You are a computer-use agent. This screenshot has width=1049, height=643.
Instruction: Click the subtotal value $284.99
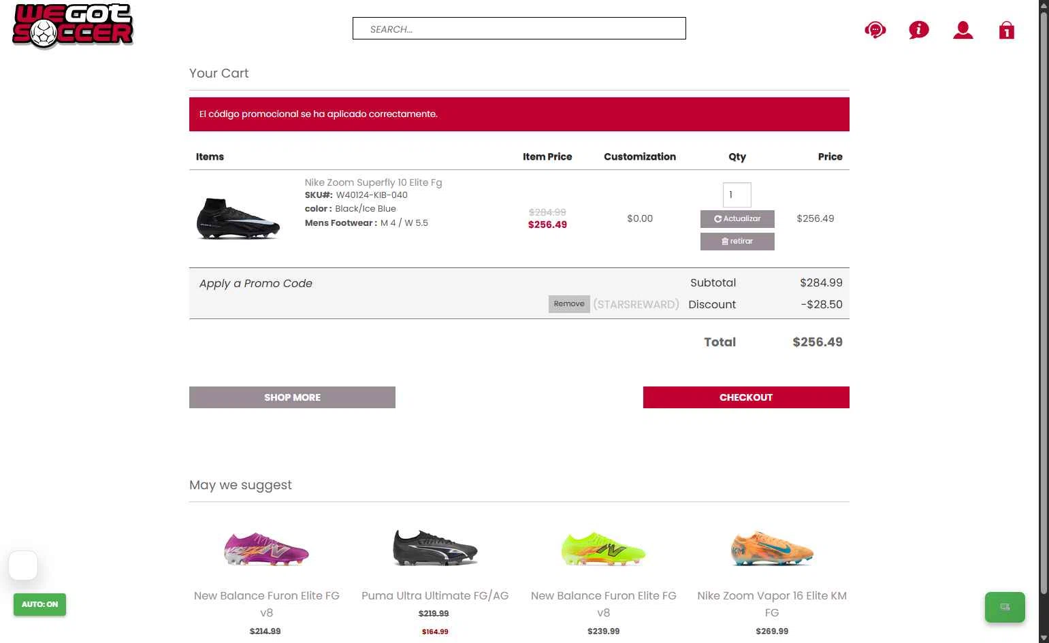click(821, 282)
